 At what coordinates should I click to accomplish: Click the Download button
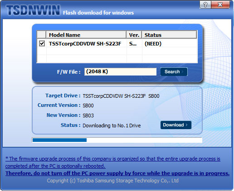pyautogui.click(x=176, y=125)
